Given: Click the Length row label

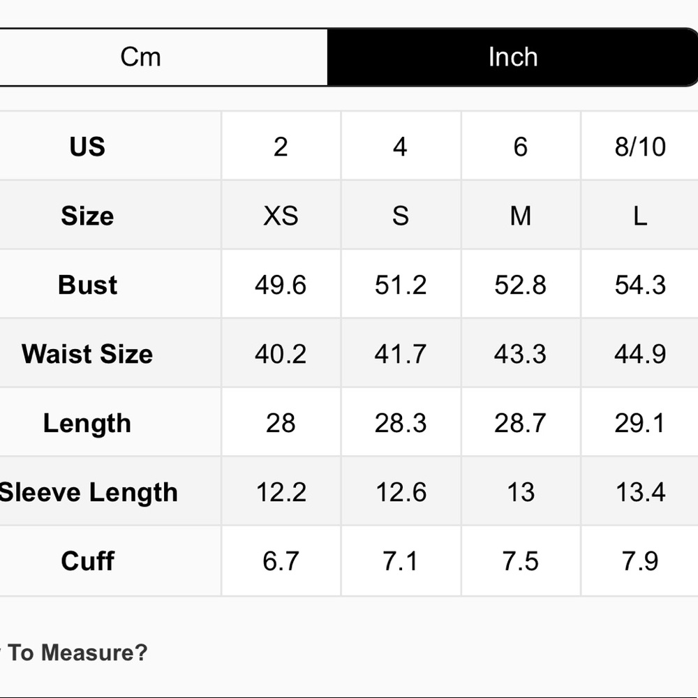Looking at the screenshot, I should click(x=87, y=423).
